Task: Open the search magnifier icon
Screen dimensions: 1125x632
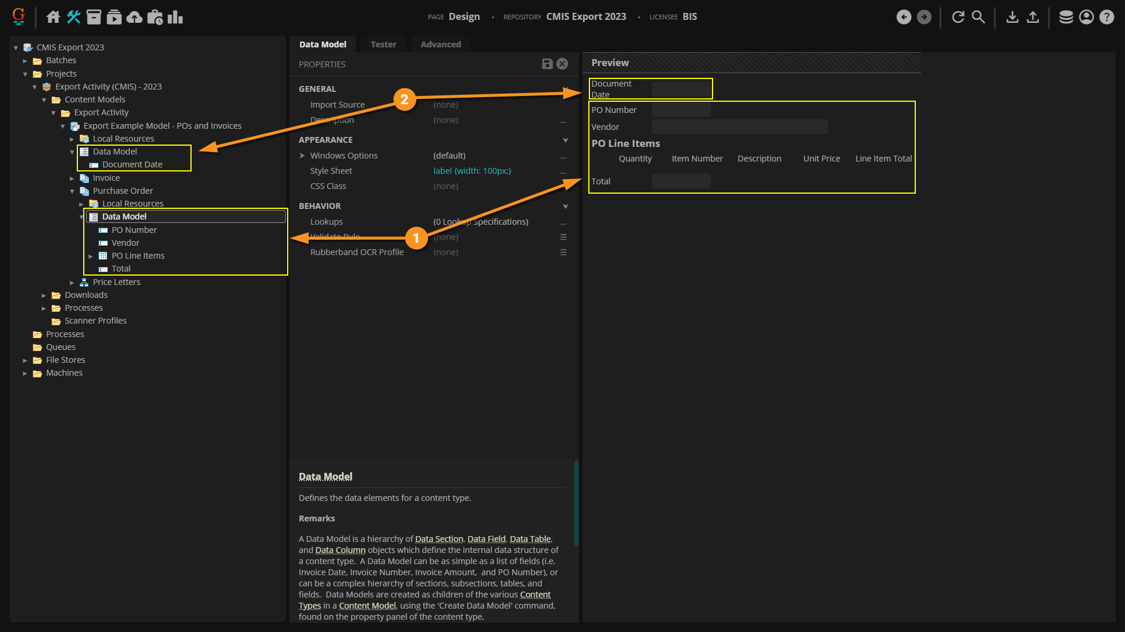Action: point(979,17)
